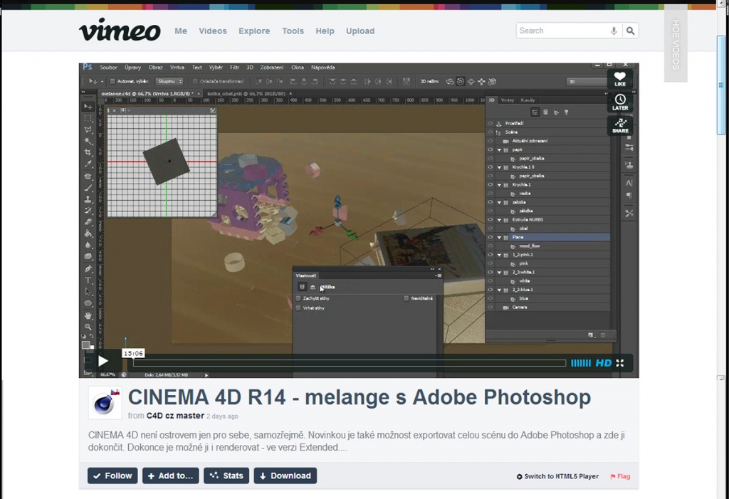This screenshot has height=499, width=729.
Task: Collapse the Krychle.1 tree item
Action: point(499,184)
